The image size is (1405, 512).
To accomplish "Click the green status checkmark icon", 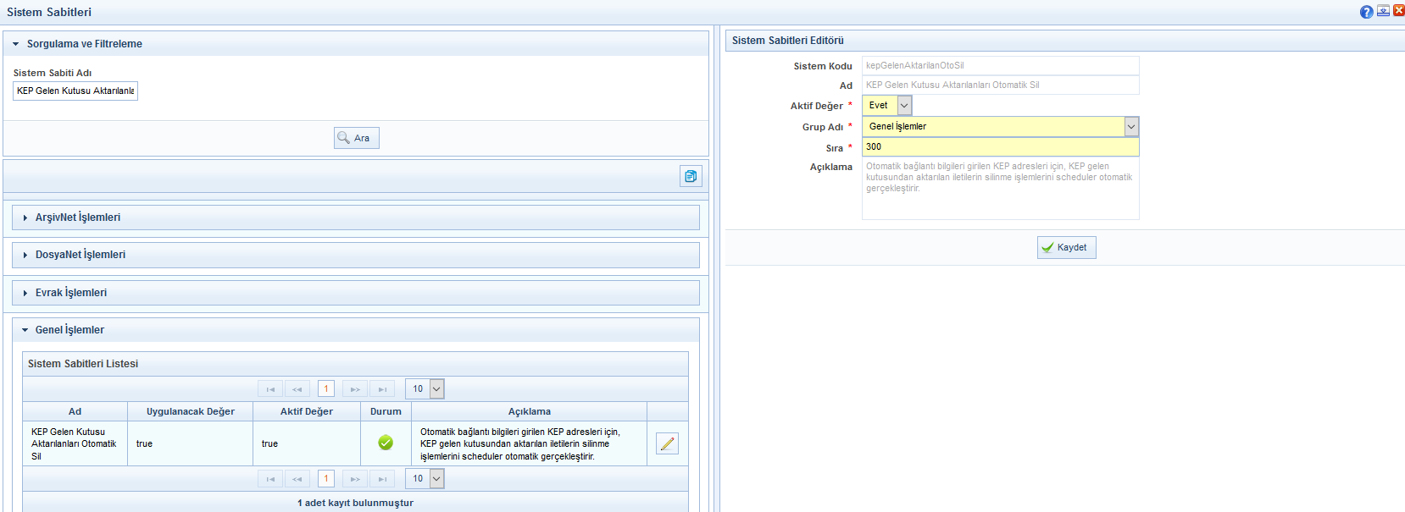I will 386,443.
